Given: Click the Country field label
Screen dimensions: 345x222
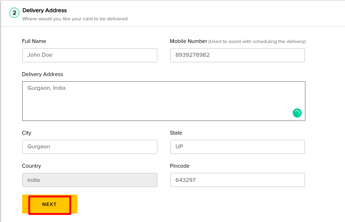Looking at the screenshot, I should click(x=32, y=166).
